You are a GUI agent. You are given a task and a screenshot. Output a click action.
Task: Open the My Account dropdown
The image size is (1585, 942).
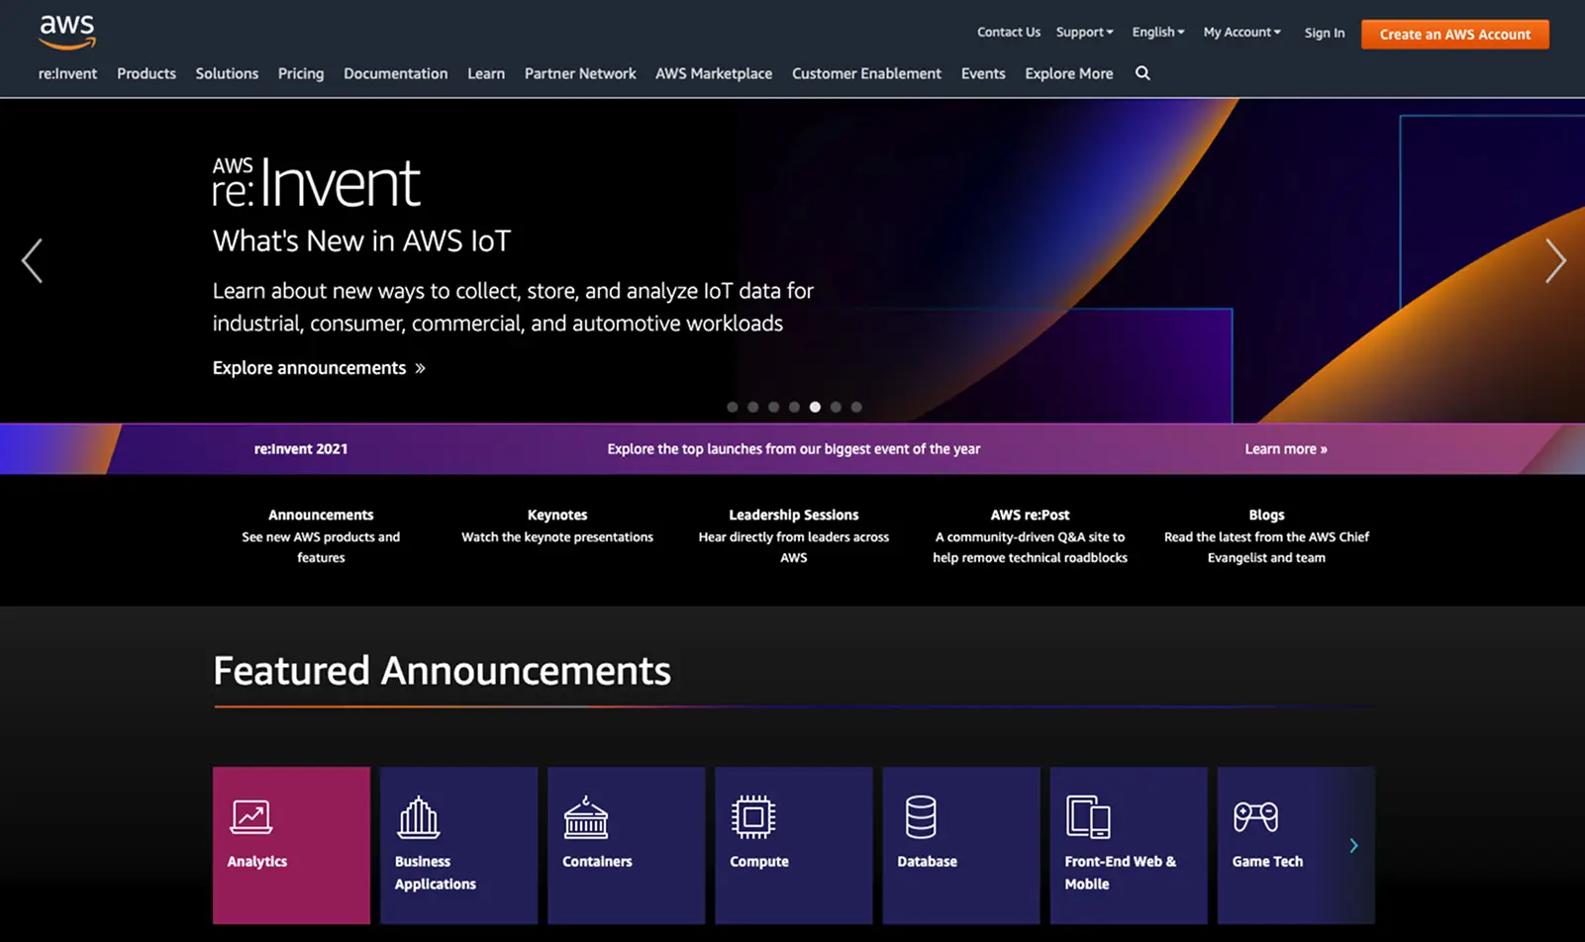click(1241, 32)
